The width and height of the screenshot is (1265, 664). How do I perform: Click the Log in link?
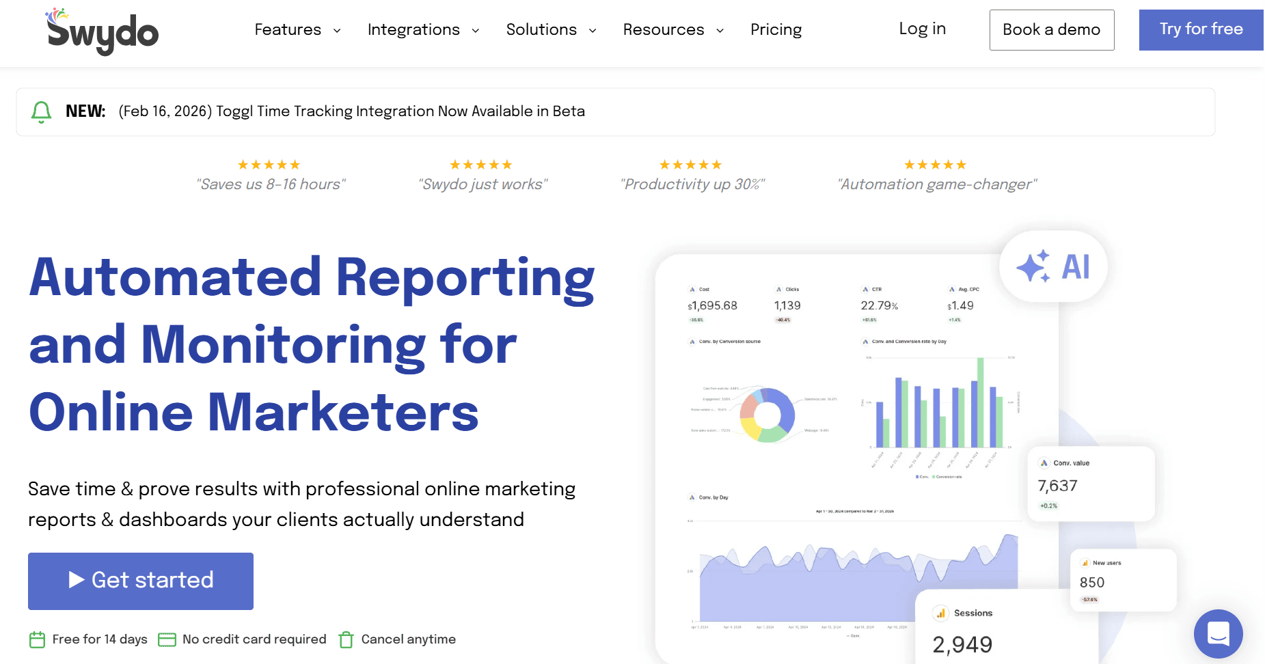click(x=922, y=29)
